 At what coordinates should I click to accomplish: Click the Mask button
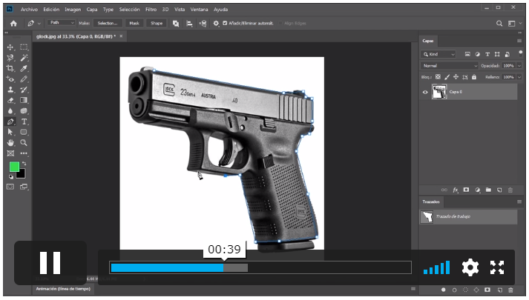pyautogui.click(x=134, y=23)
